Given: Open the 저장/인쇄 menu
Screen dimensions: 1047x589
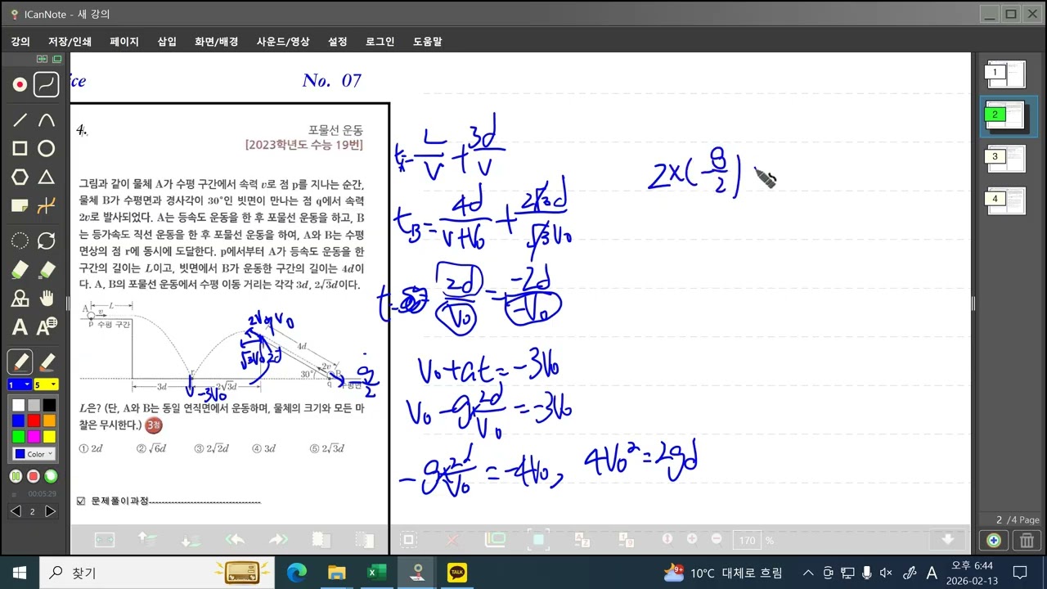Looking at the screenshot, I should point(70,41).
